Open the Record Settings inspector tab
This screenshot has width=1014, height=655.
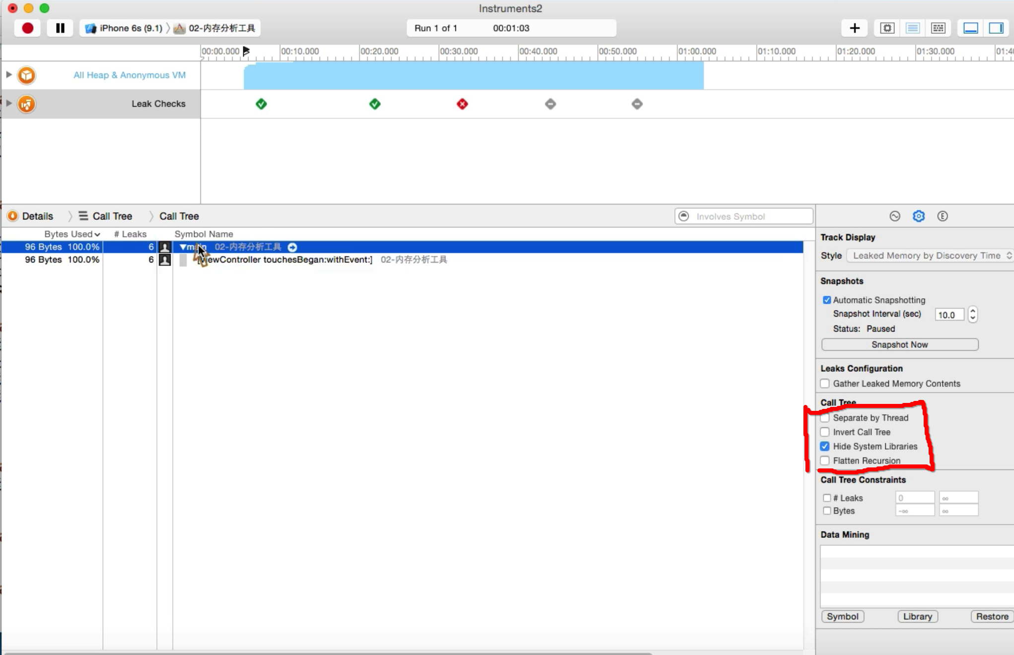(x=894, y=216)
